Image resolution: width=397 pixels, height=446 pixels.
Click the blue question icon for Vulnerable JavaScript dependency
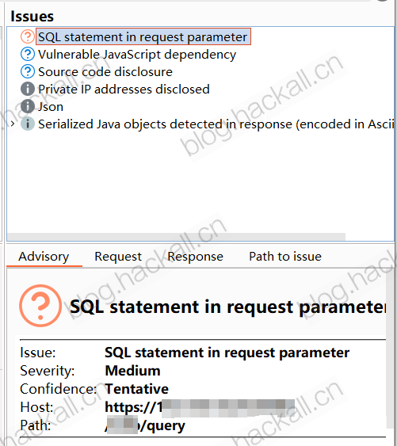point(28,54)
